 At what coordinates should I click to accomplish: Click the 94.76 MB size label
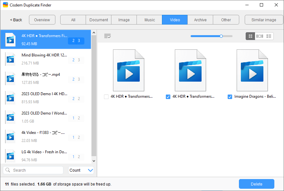coord(29,160)
